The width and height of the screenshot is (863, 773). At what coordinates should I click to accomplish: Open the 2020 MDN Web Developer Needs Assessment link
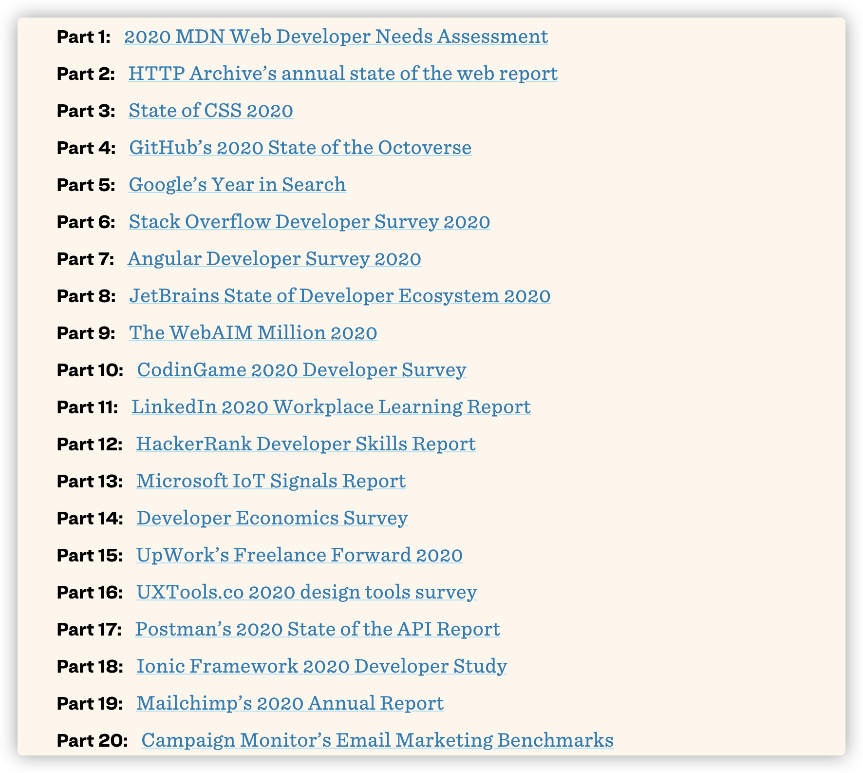336,37
